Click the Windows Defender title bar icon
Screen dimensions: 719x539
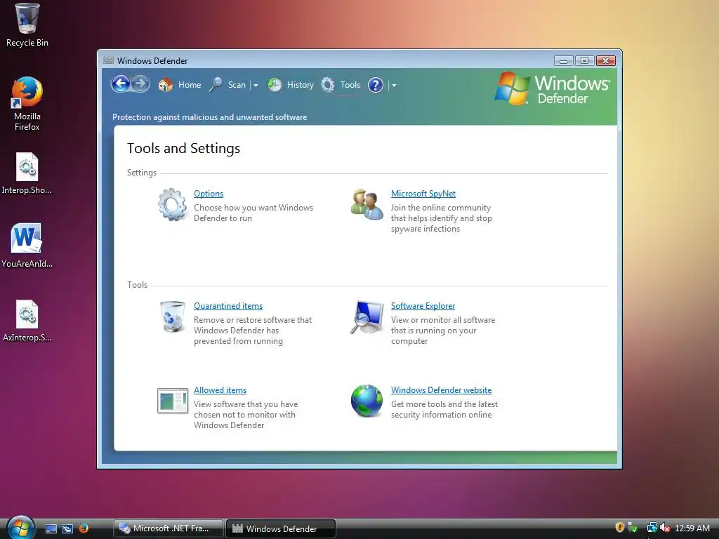click(x=108, y=60)
